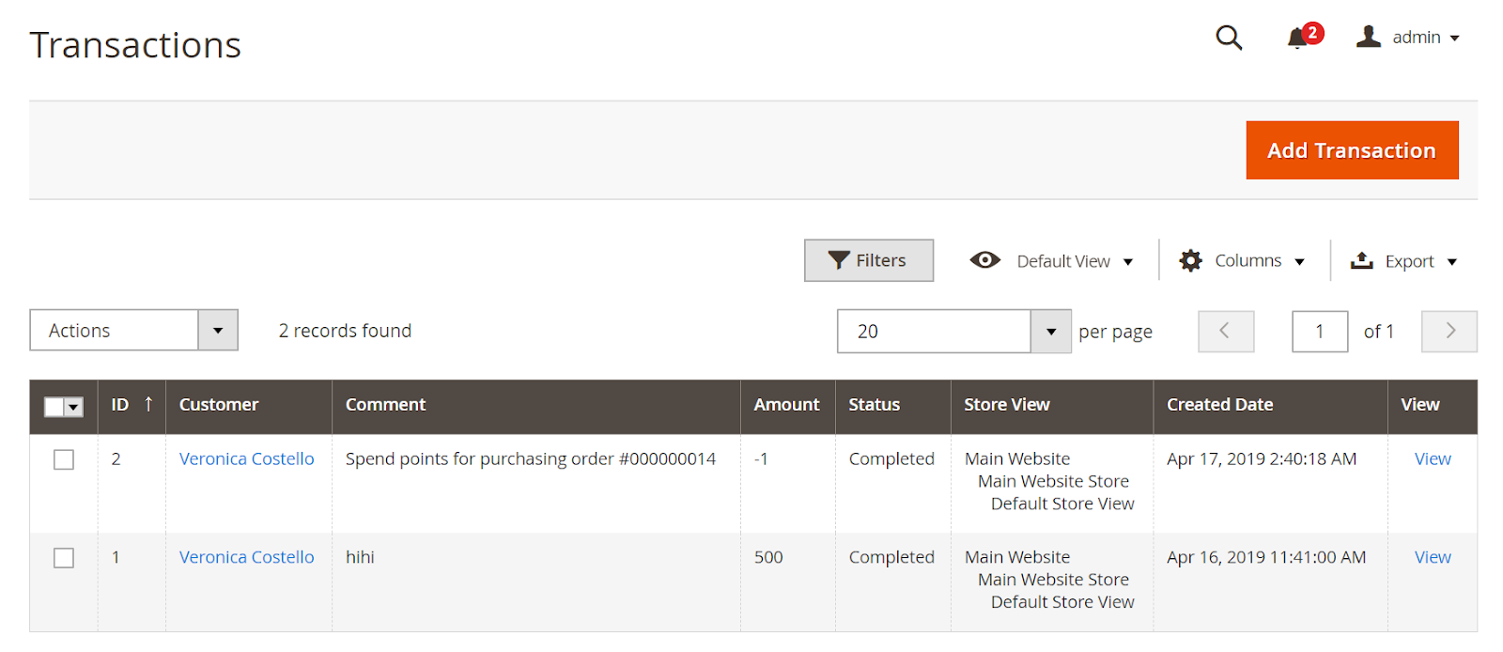Click the Default View eye icon
This screenshot has width=1503, height=652.
984,260
